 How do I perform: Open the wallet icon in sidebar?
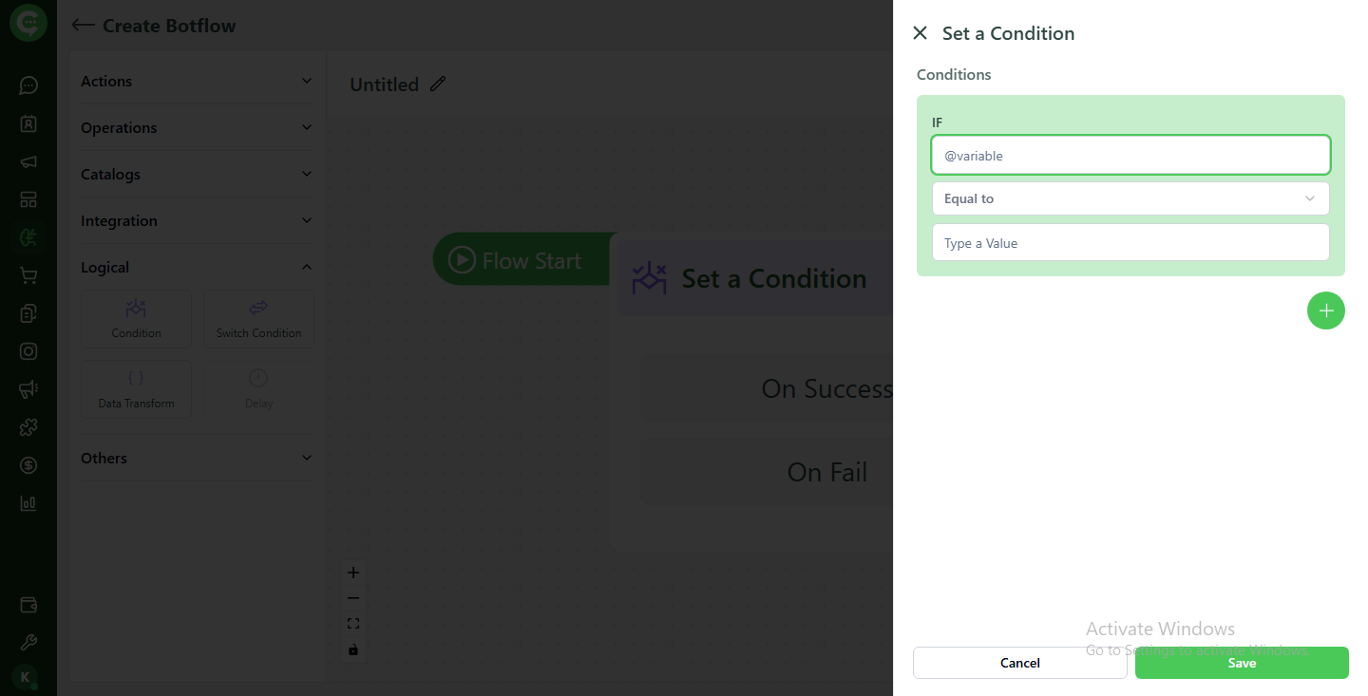[x=28, y=605]
